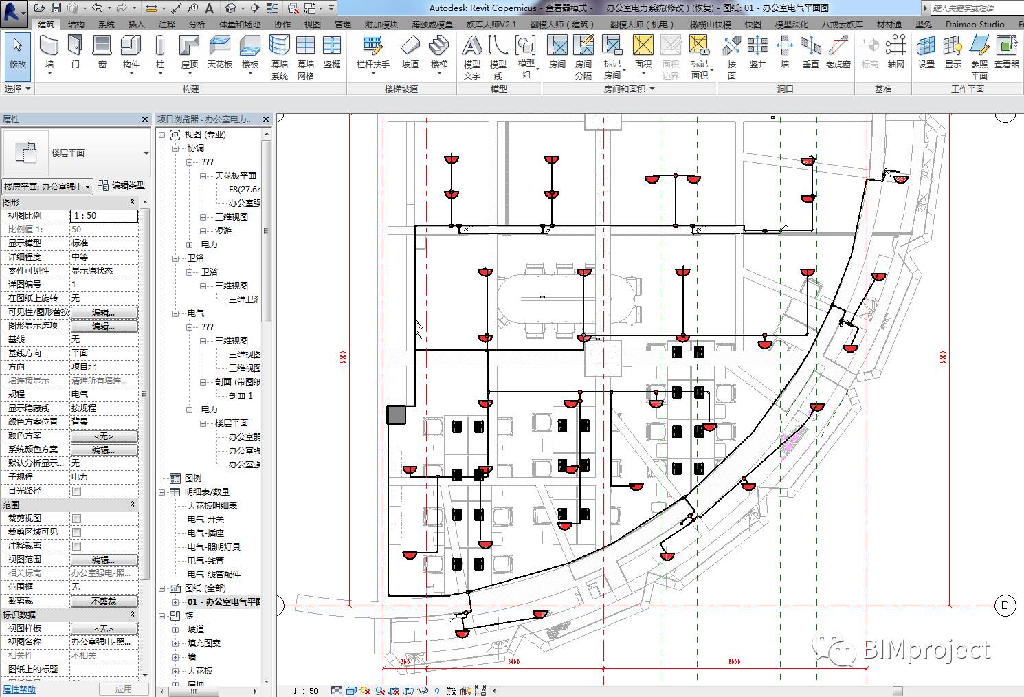Activate the 老虎窗 dormer opening tool
Screen dimensions: 1024x697
(x=838, y=52)
